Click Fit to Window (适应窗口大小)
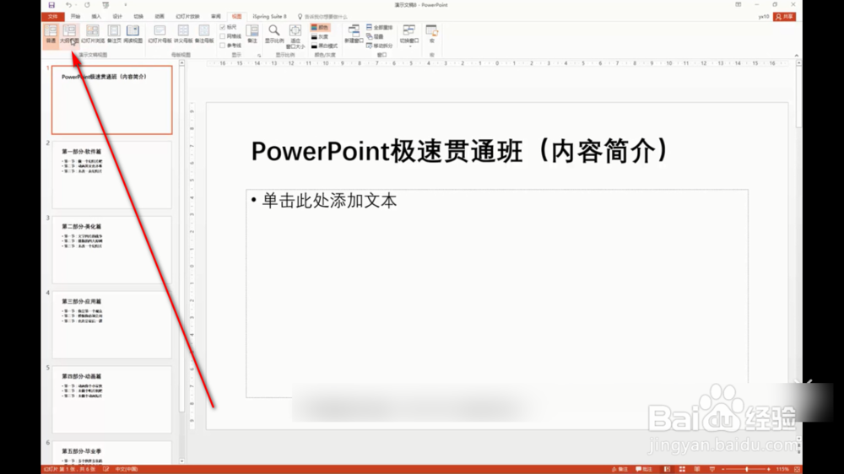 295,36
